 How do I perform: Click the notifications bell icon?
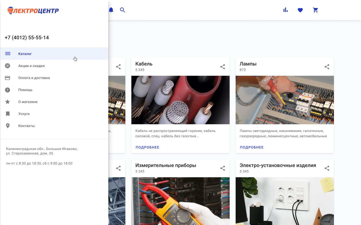coord(111,10)
